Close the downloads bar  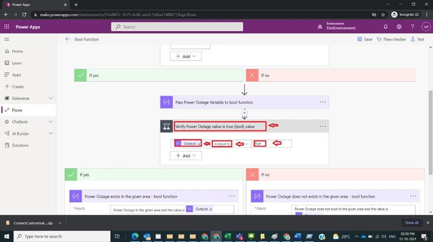428,223
